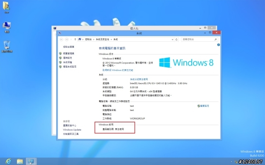Open 裝置管理員 device manager link
265x165 pixels.
69,53
